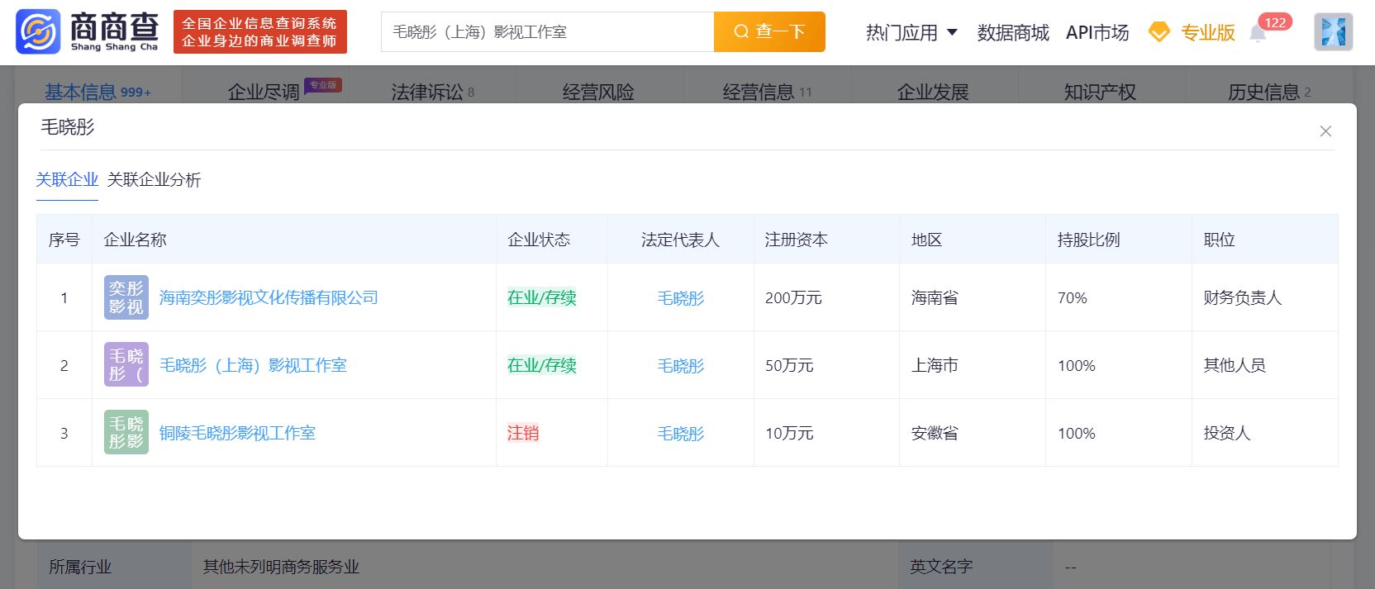Select the 经营信息 tab behind dialog
This screenshot has height=589, width=1375.
pos(767,92)
